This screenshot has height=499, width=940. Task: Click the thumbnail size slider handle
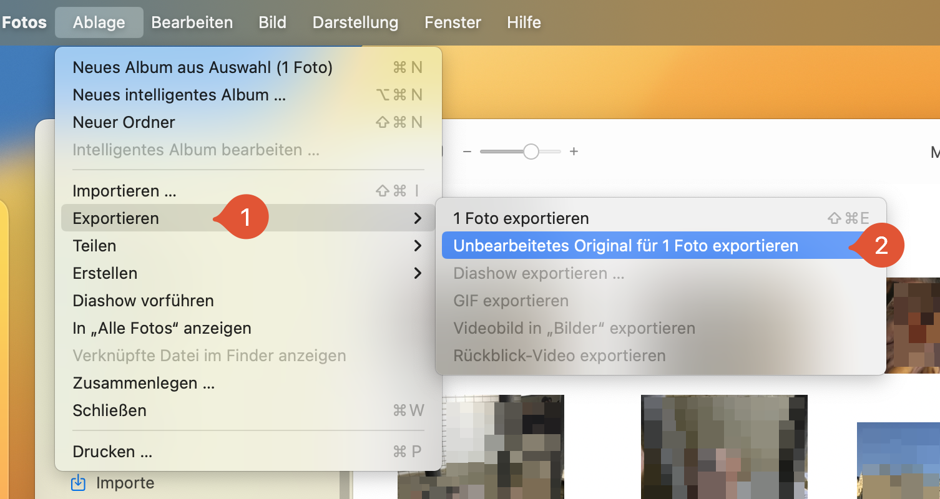(531, 151)
